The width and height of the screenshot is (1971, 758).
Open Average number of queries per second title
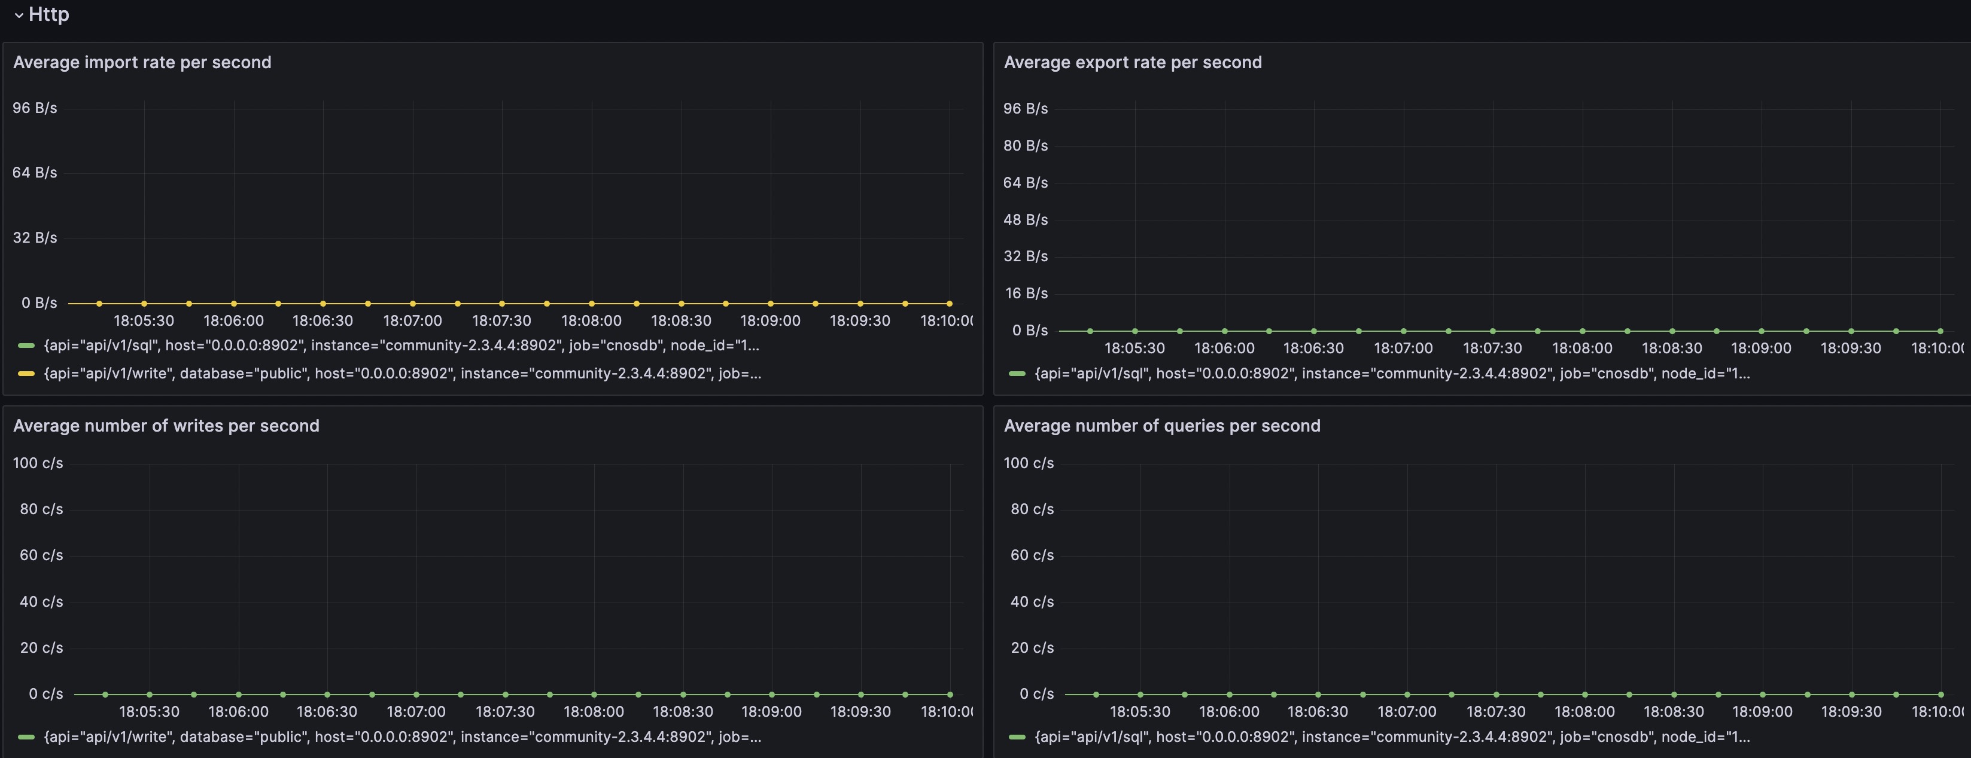point(1161,426)
